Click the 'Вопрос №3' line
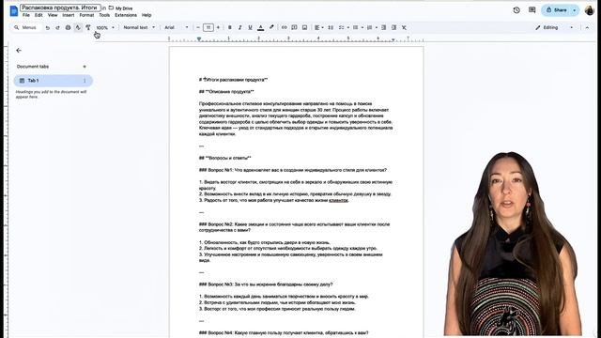601x338 pixels. (266, 284)
